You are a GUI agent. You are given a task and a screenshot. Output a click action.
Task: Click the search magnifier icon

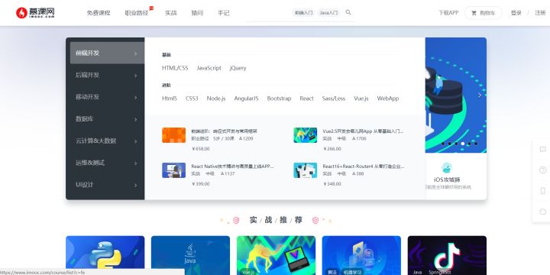(348, 12)
